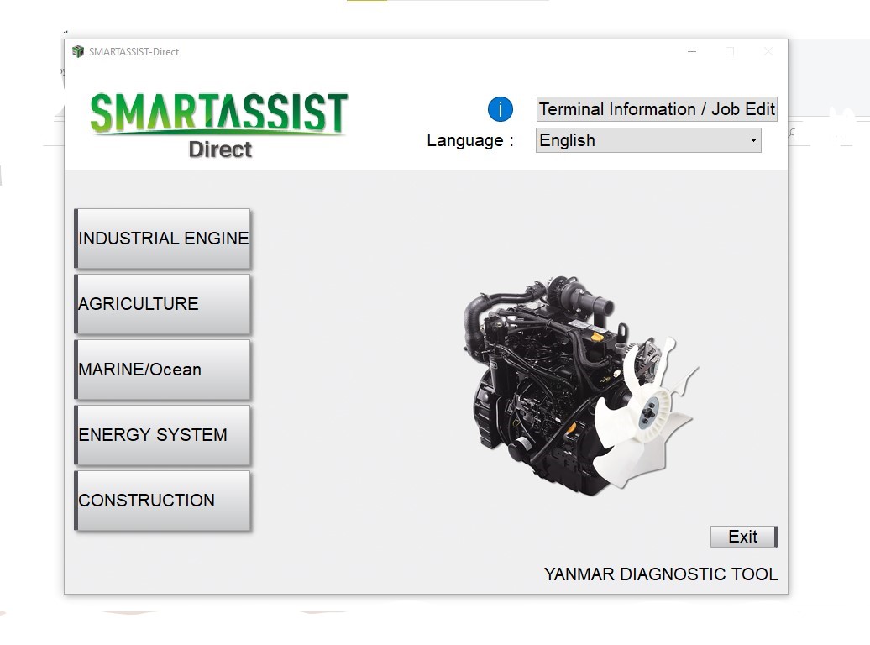870x645 pixels.
Task: Click the YANMAR DIAGNOSTIC TOOL text
Action: [x=661, y=574]
